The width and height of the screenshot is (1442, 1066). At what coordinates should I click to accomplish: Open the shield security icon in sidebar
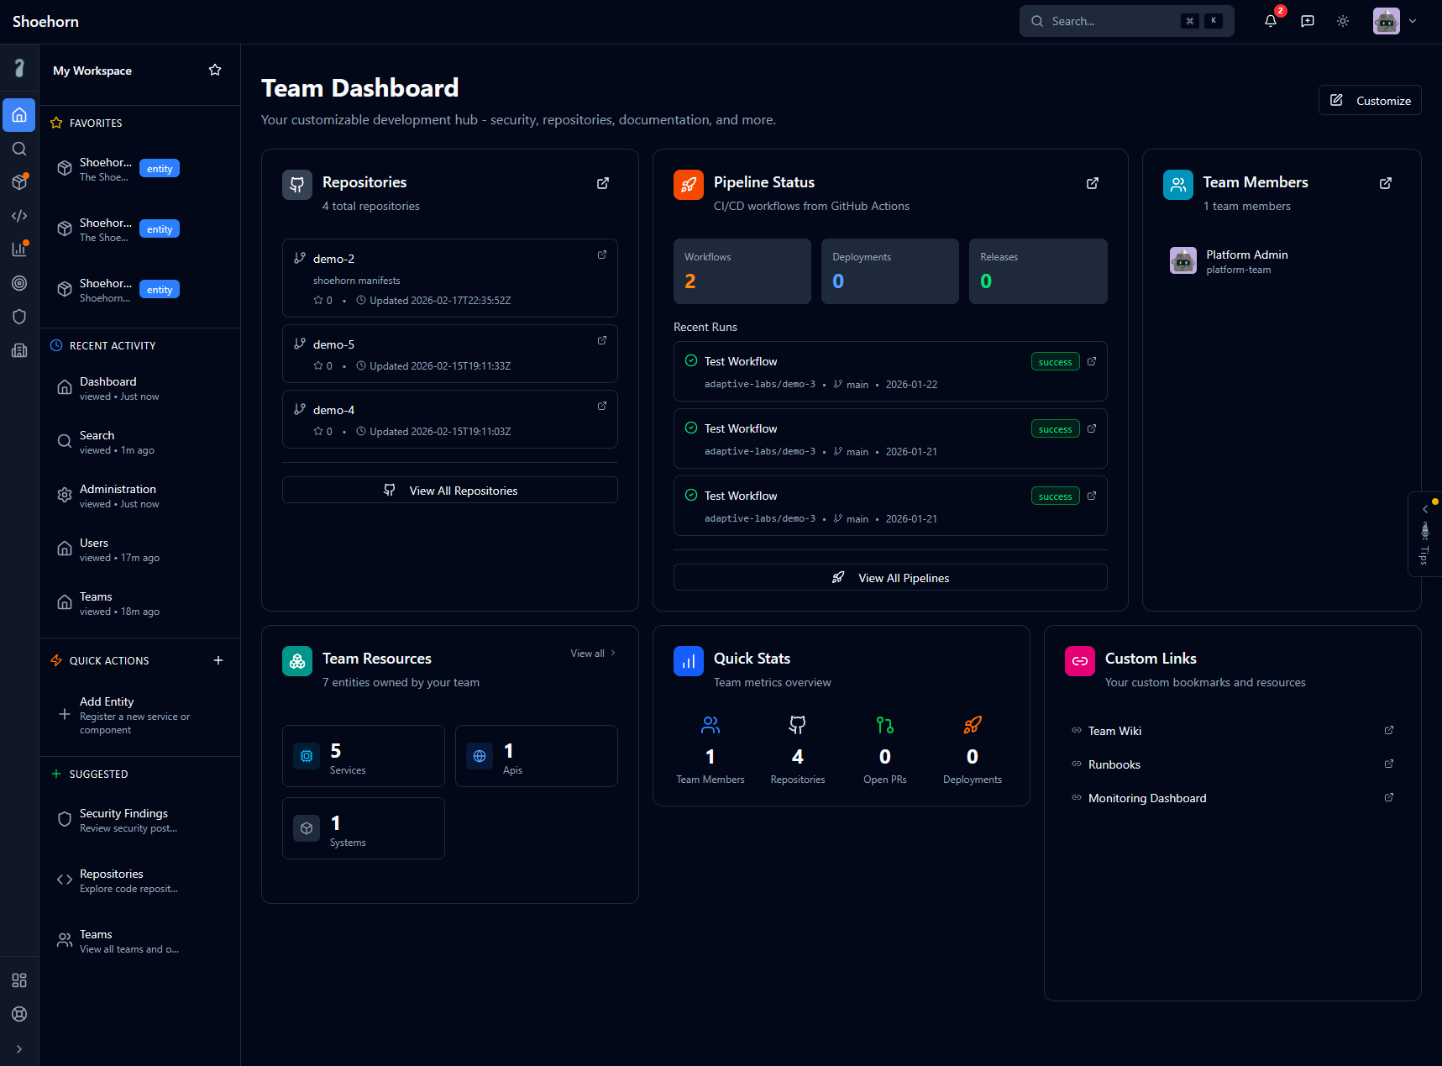point(19,317)
